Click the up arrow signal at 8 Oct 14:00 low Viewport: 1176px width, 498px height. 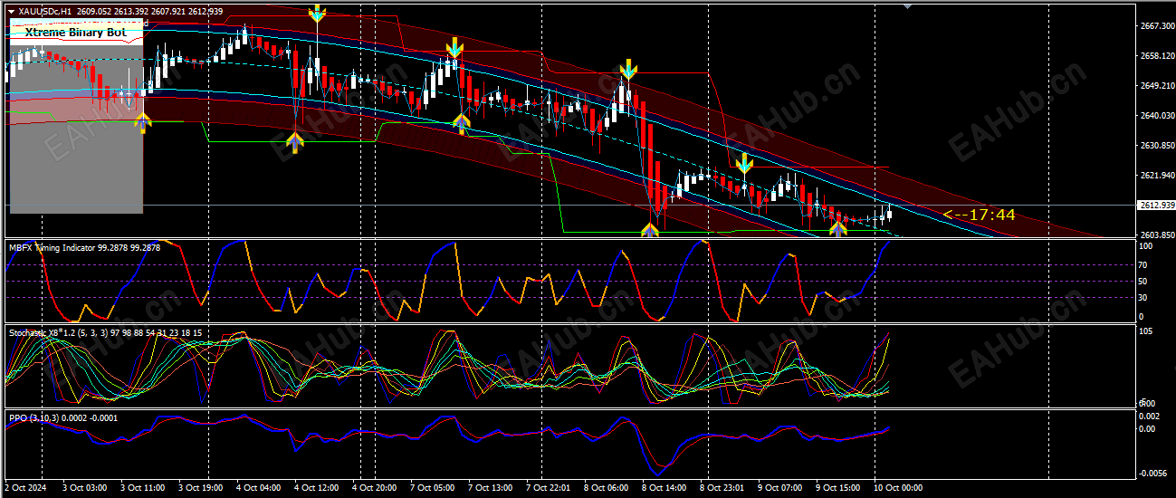click(650, 230)
